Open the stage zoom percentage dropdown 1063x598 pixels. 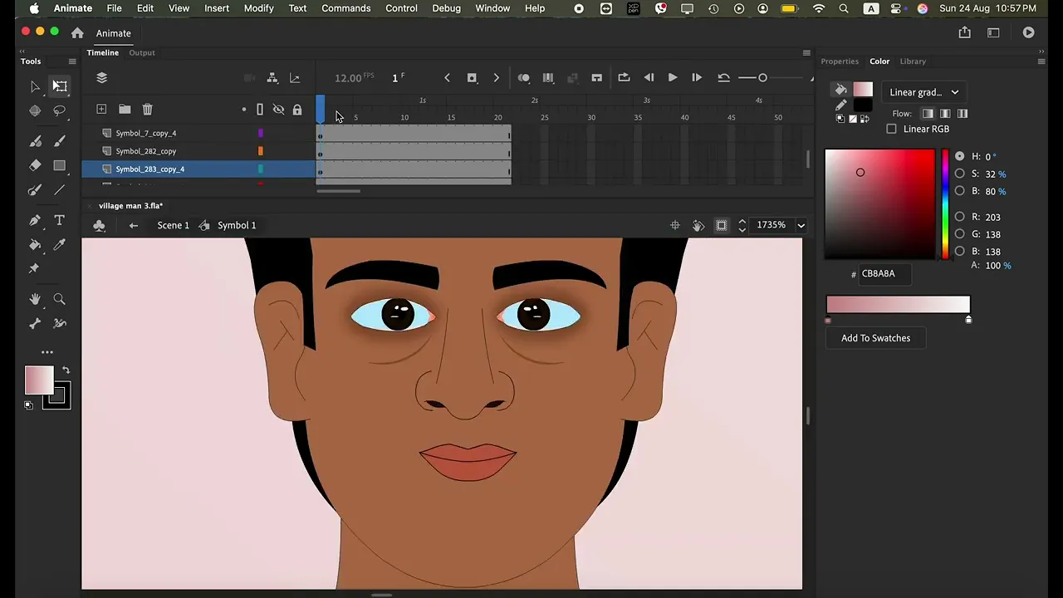[801, 225]
